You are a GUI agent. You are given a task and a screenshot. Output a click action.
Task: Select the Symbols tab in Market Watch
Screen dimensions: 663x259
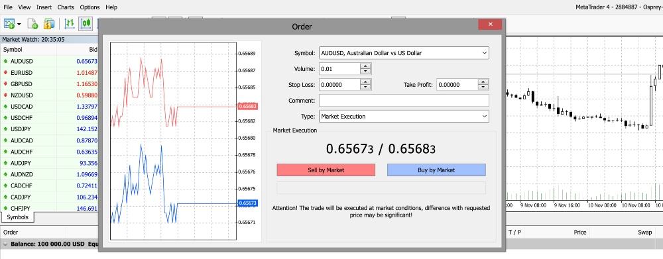point(18,217)
